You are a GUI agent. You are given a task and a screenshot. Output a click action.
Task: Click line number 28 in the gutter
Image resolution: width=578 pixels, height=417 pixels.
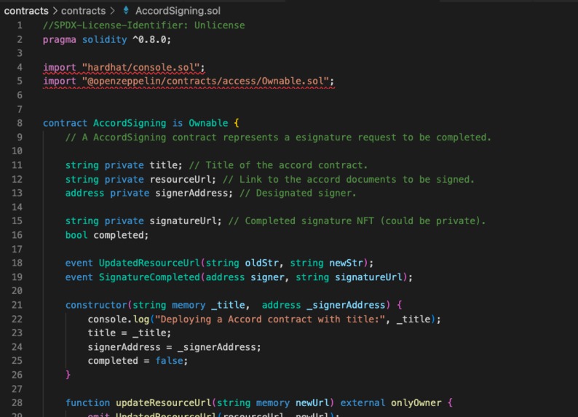click(x=17, y=402)
